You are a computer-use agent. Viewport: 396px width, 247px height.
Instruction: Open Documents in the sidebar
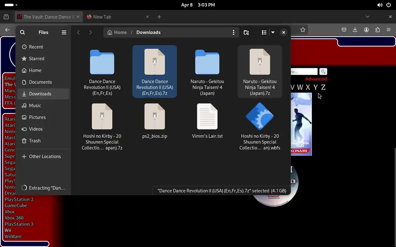pos(43,82)
